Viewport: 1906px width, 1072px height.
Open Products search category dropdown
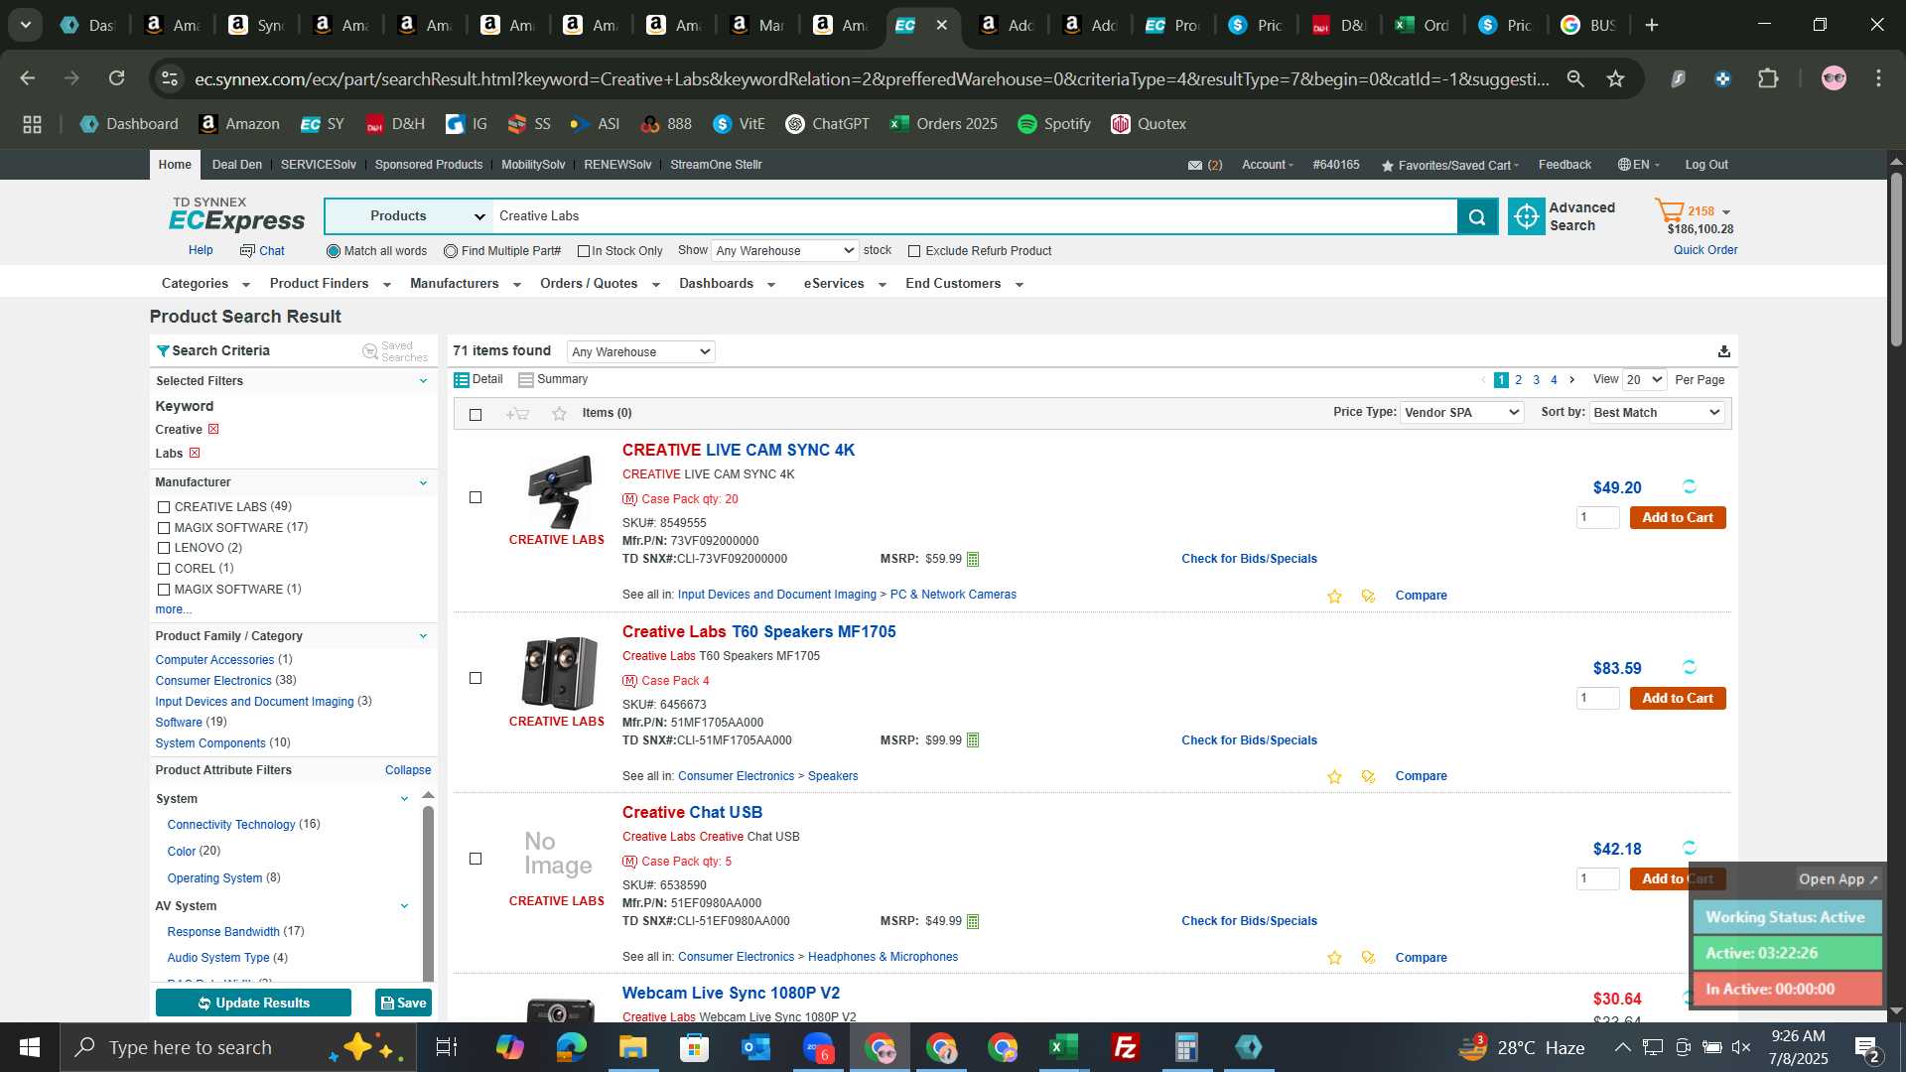click(409, 216)
